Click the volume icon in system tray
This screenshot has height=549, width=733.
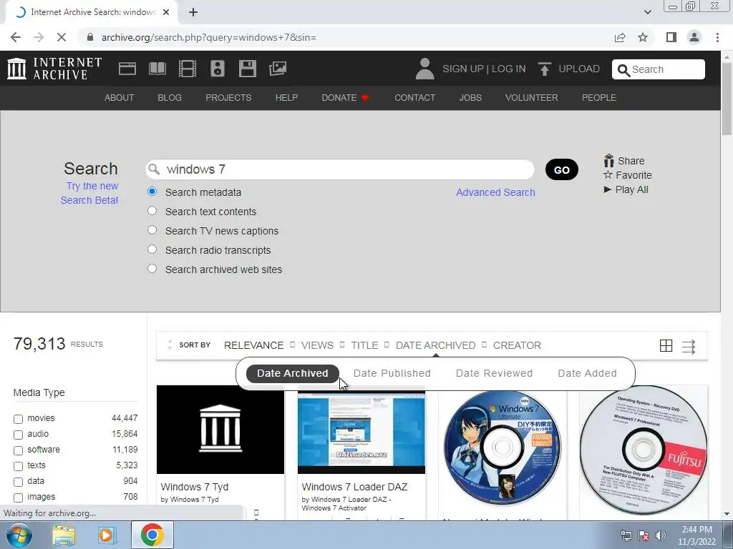pyautogui.click(x=661, y=535)
